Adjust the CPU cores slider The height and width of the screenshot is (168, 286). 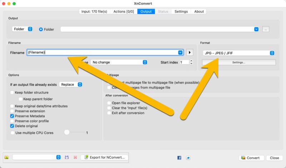pyautogui.click(x=67, y=132)
